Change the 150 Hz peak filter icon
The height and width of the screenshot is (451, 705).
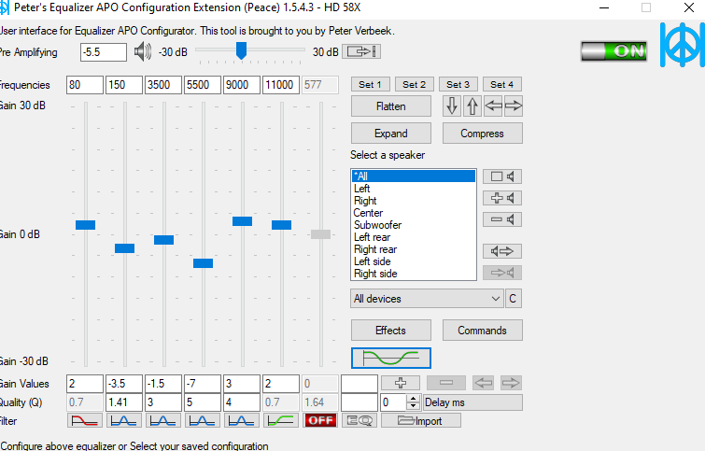(x=123, y=421)
